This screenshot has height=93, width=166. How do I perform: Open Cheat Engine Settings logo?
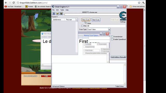(x=123, y=16)
